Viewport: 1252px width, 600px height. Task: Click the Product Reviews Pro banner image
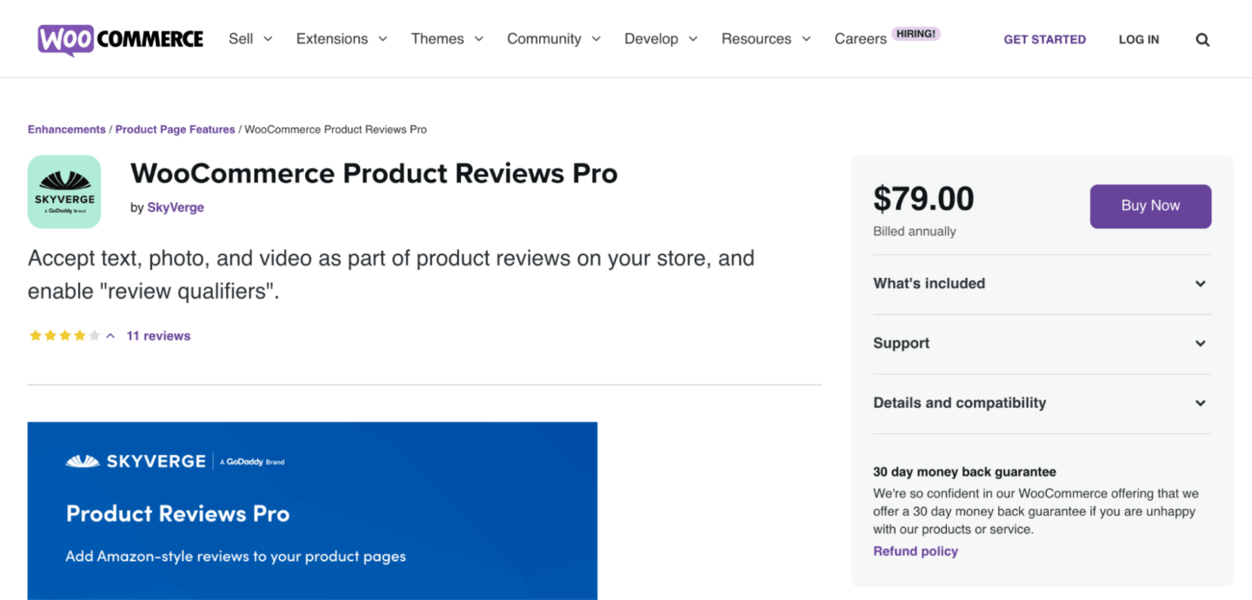pyautogui.click(x=312, y=511)
